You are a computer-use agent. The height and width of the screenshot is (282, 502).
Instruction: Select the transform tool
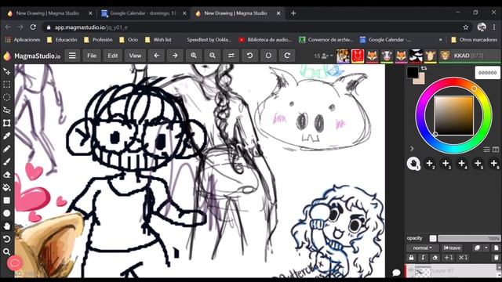pyautogui.click(x=6, y=123)
